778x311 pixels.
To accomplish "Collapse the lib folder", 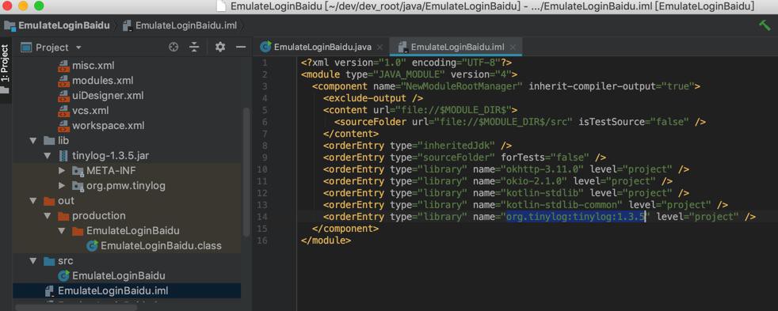I will pos(33,141).
